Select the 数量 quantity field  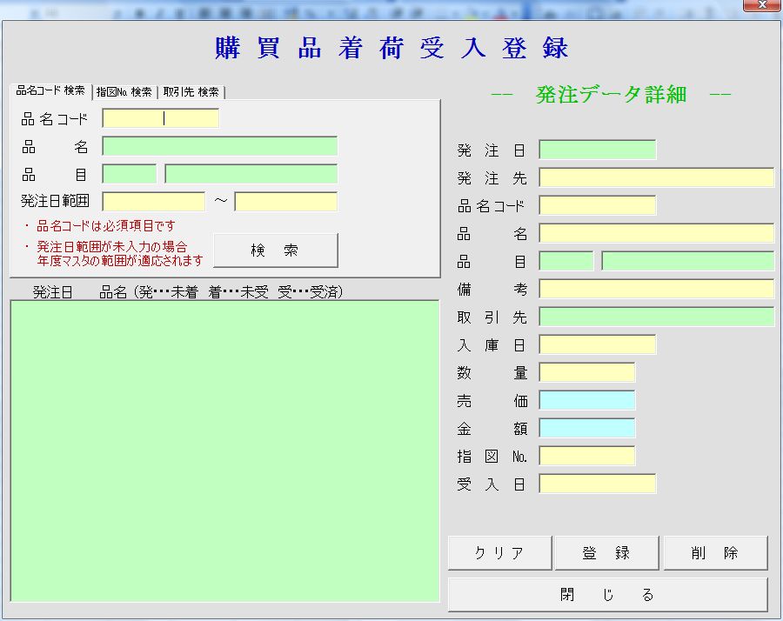(x=586, y=372)
